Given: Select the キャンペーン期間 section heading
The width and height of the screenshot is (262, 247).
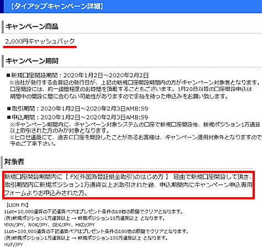Looking at the screenshot, I should pos(32,61).
